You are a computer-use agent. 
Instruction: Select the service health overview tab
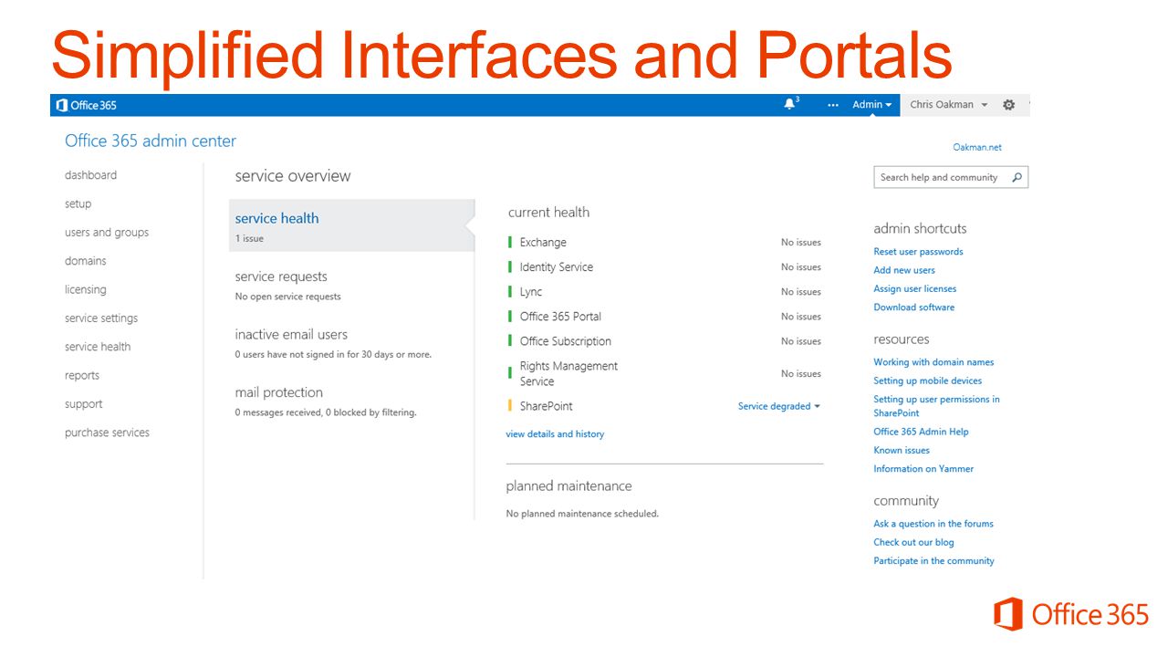[351, 225]
